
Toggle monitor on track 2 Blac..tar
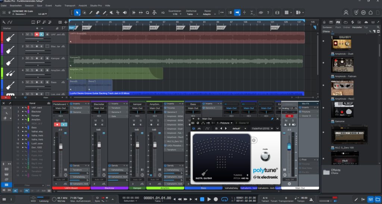pos(41,46)
